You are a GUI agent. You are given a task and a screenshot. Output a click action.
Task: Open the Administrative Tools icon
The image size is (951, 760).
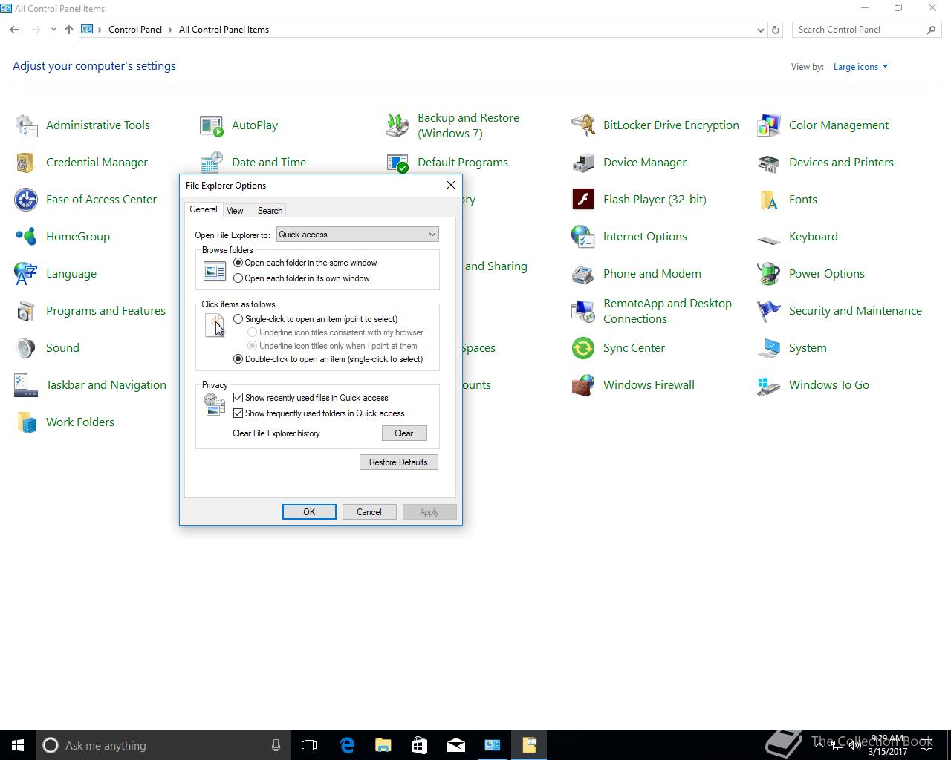click(x=27, y=125)
